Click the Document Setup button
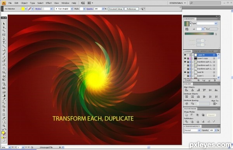 [115, 9]
